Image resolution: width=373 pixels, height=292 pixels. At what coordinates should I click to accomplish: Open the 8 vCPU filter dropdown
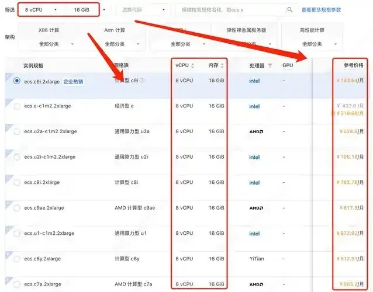41,10
